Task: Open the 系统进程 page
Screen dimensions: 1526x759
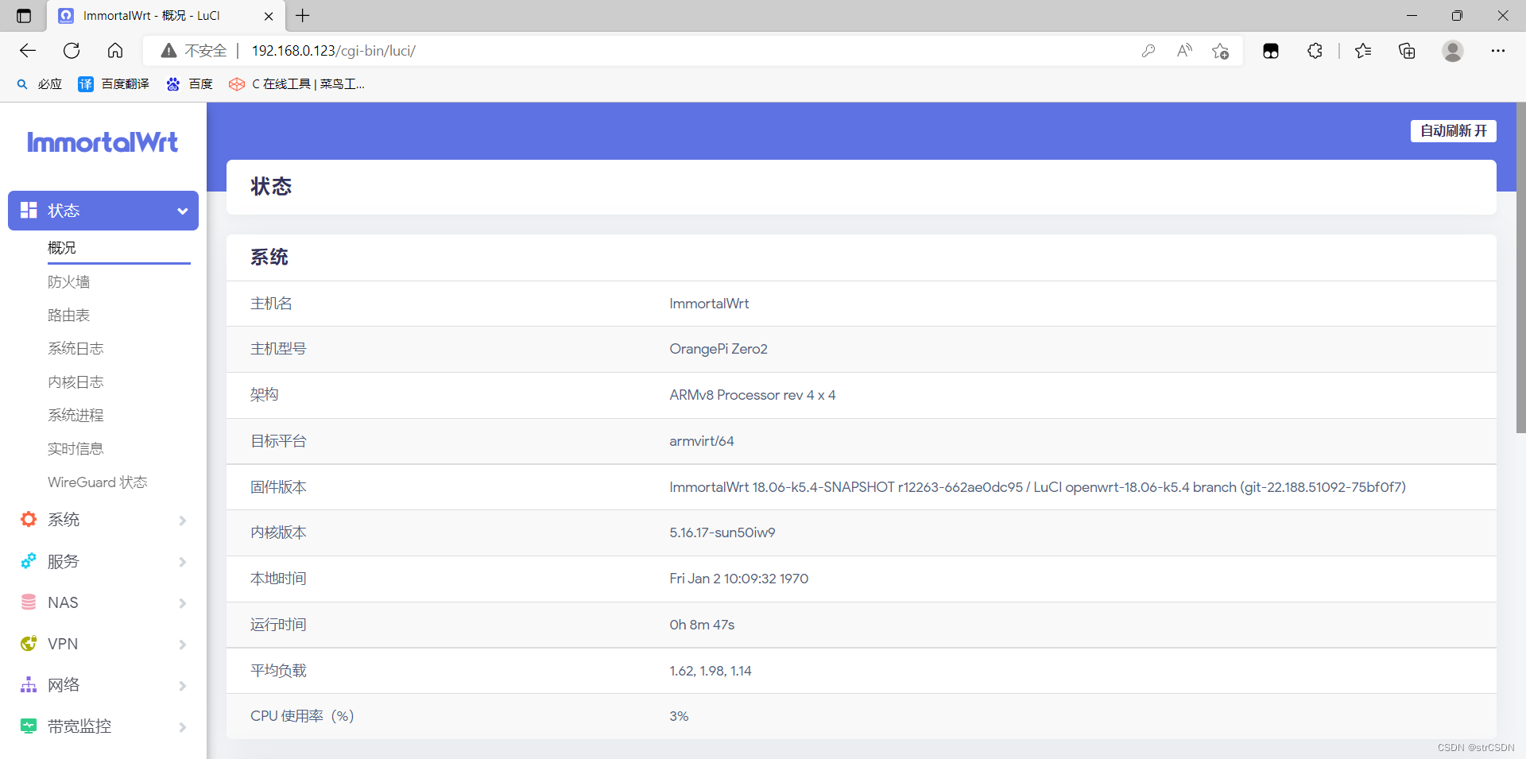Action: tap(76, 416)
